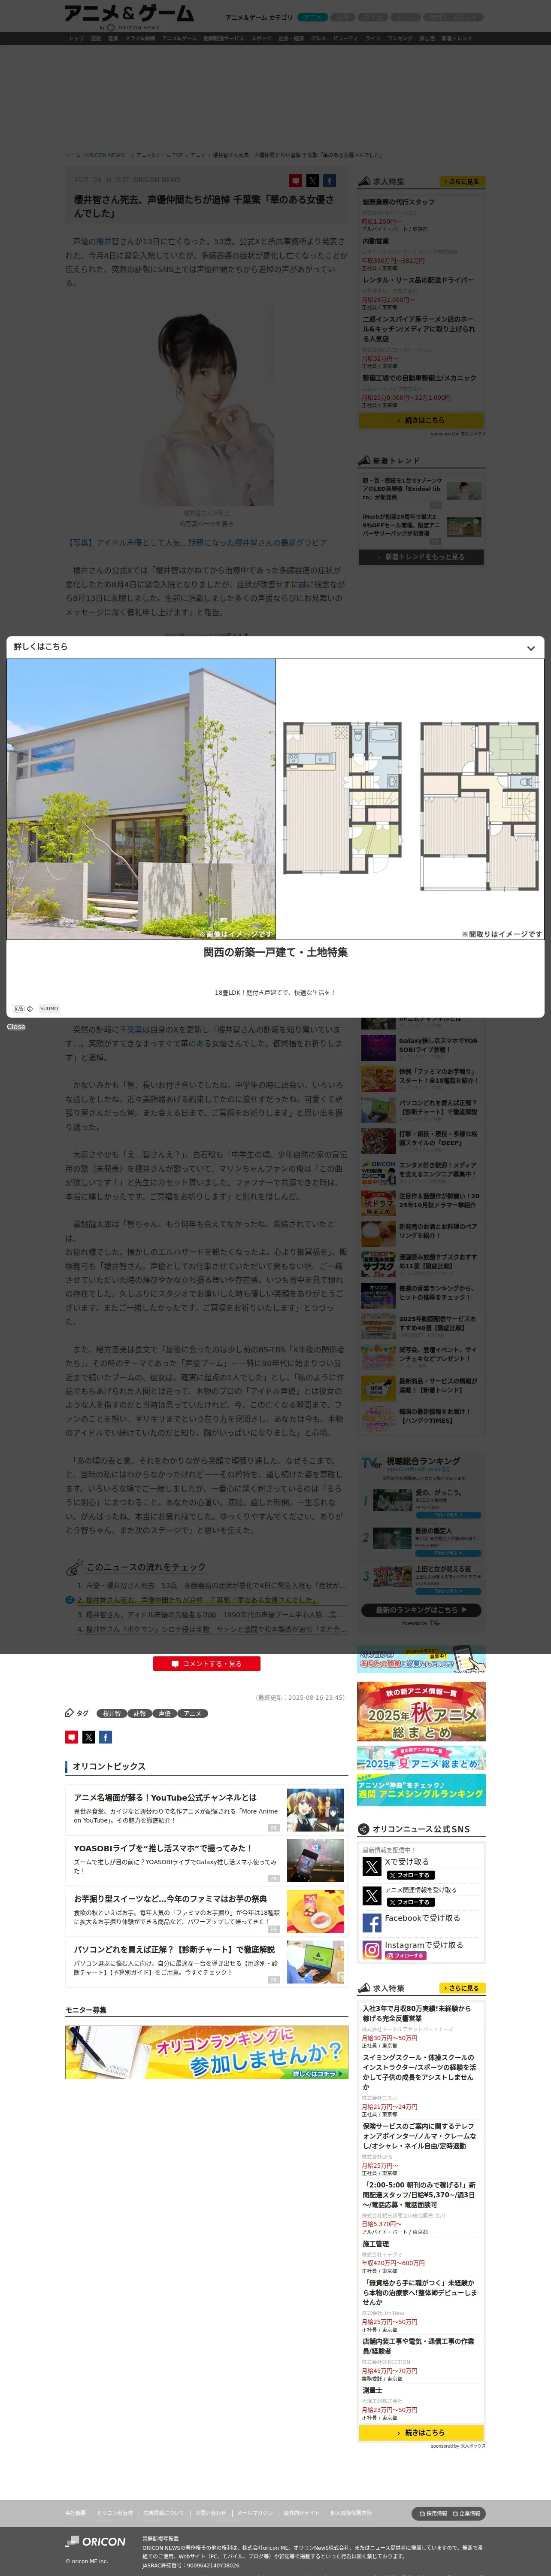The image size is (551, 2576).
Task: Open トップ in the navigation bar
Action: (x=76, y=38)
